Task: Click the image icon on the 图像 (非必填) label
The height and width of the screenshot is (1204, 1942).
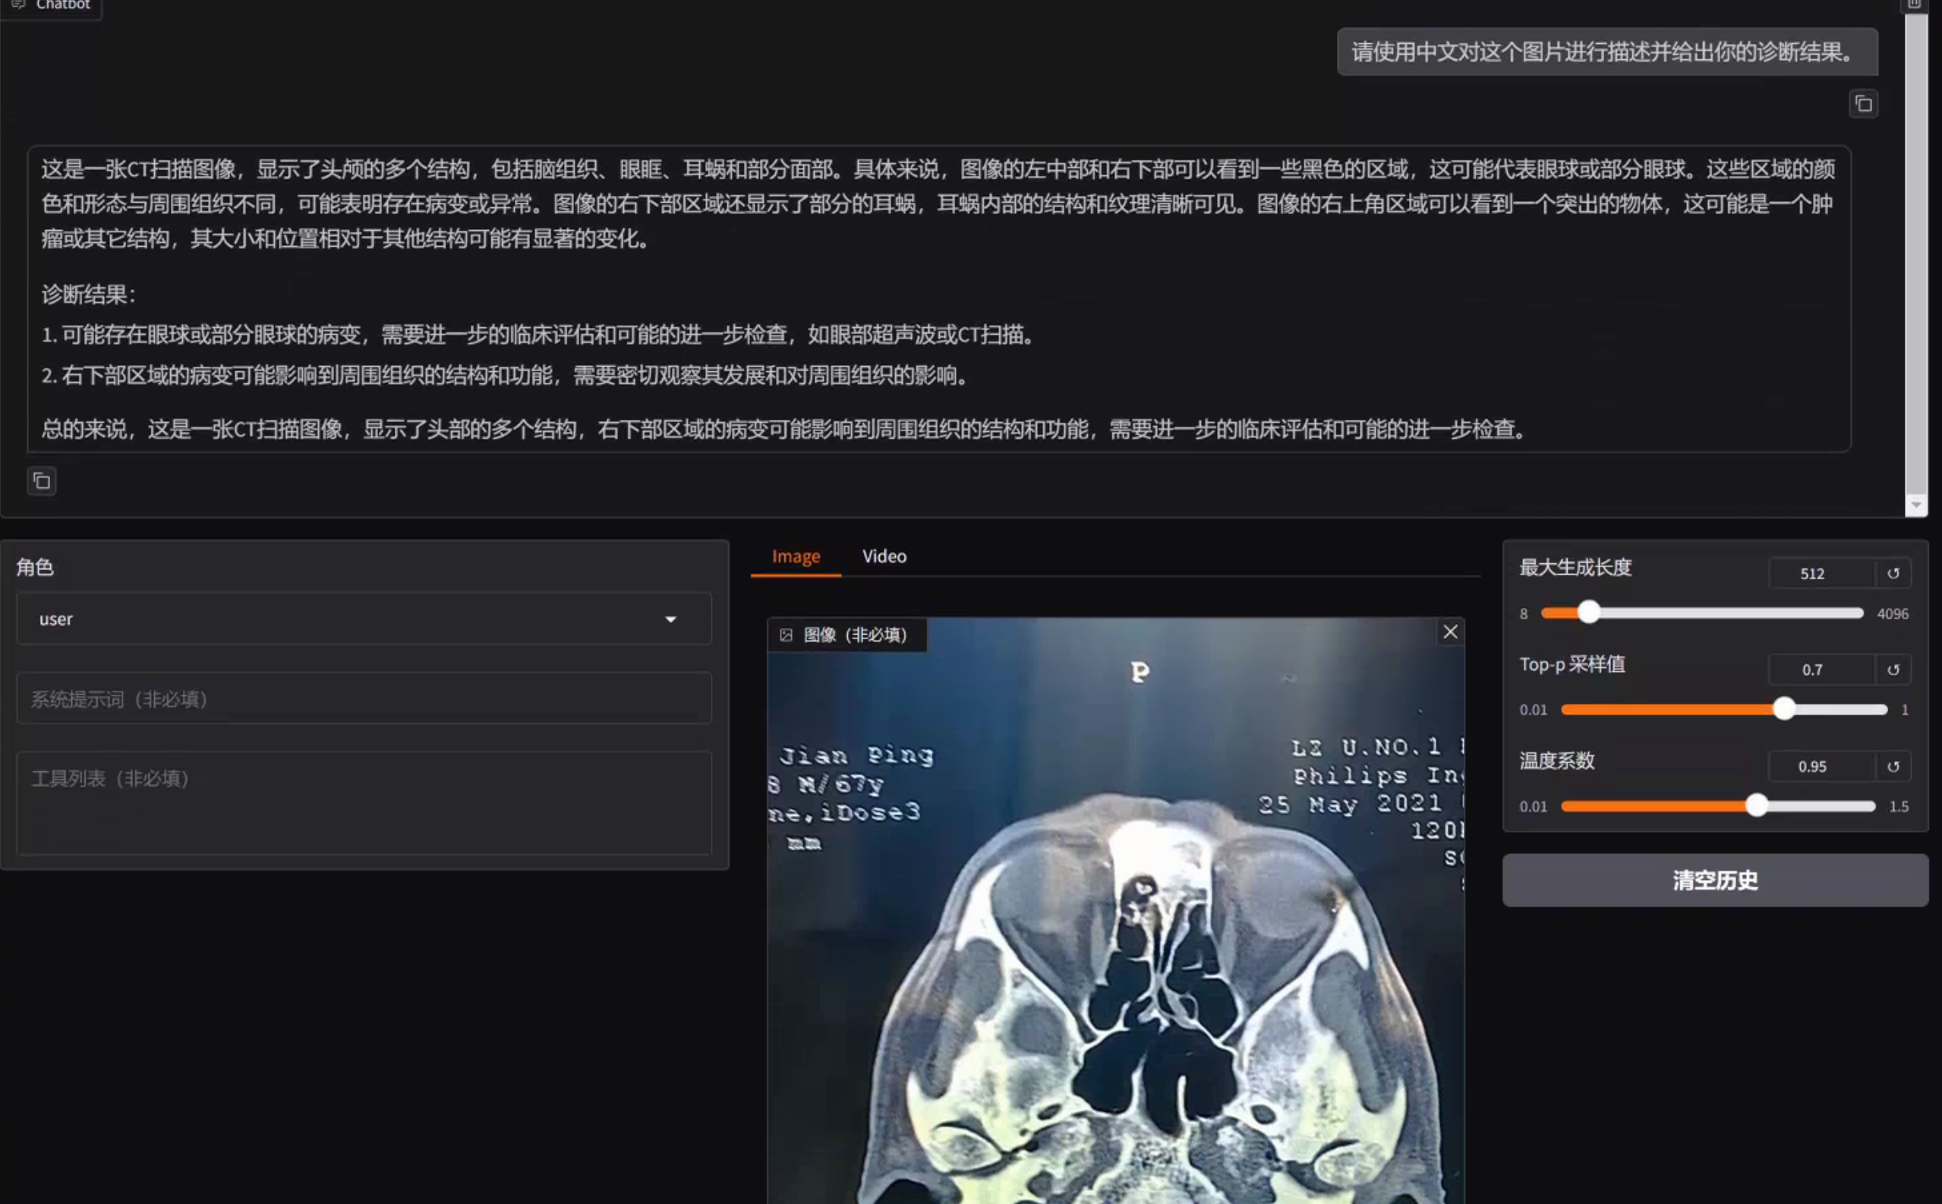Action: 787,635
